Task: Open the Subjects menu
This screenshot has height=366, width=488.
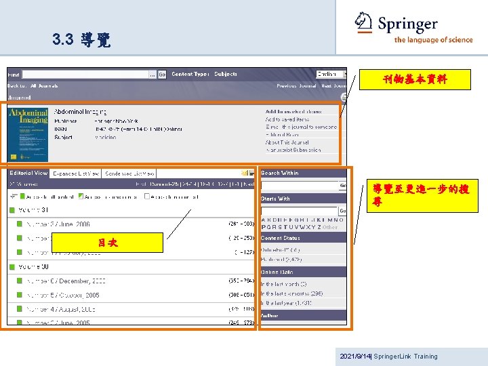Action: [226, 74]
